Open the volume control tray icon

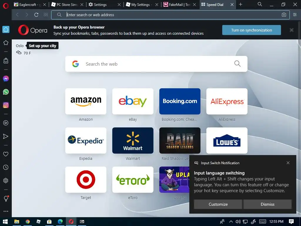(238, 222)
